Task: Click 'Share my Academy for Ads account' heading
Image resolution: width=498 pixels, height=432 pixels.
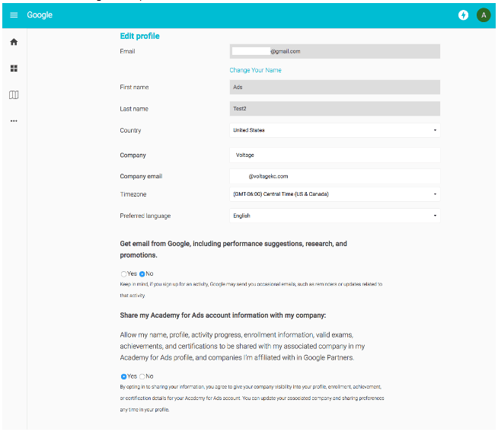Action: coord(223,315)
